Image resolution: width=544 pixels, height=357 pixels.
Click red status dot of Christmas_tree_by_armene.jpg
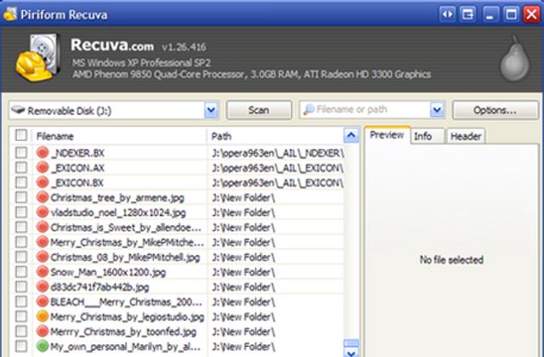42,197
